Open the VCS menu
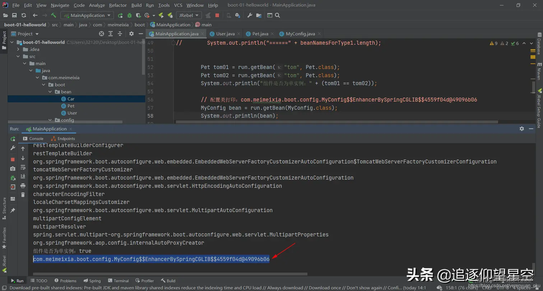The image size is (543, 291). click(x=178, y=5)
